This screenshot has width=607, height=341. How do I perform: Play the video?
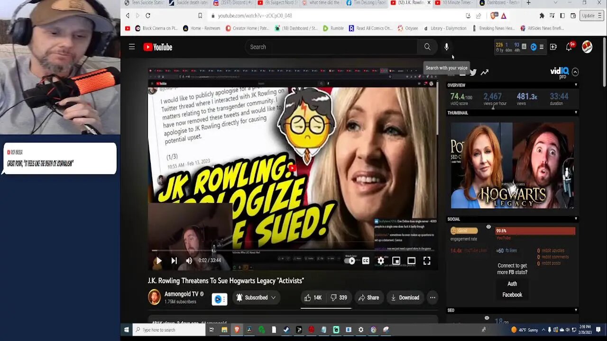(159, 260)
